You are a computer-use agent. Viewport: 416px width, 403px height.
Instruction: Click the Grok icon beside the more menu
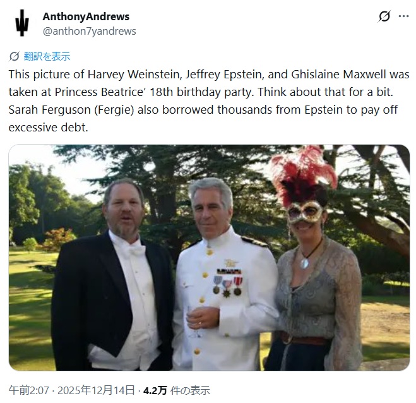click(x=384, y=16)
